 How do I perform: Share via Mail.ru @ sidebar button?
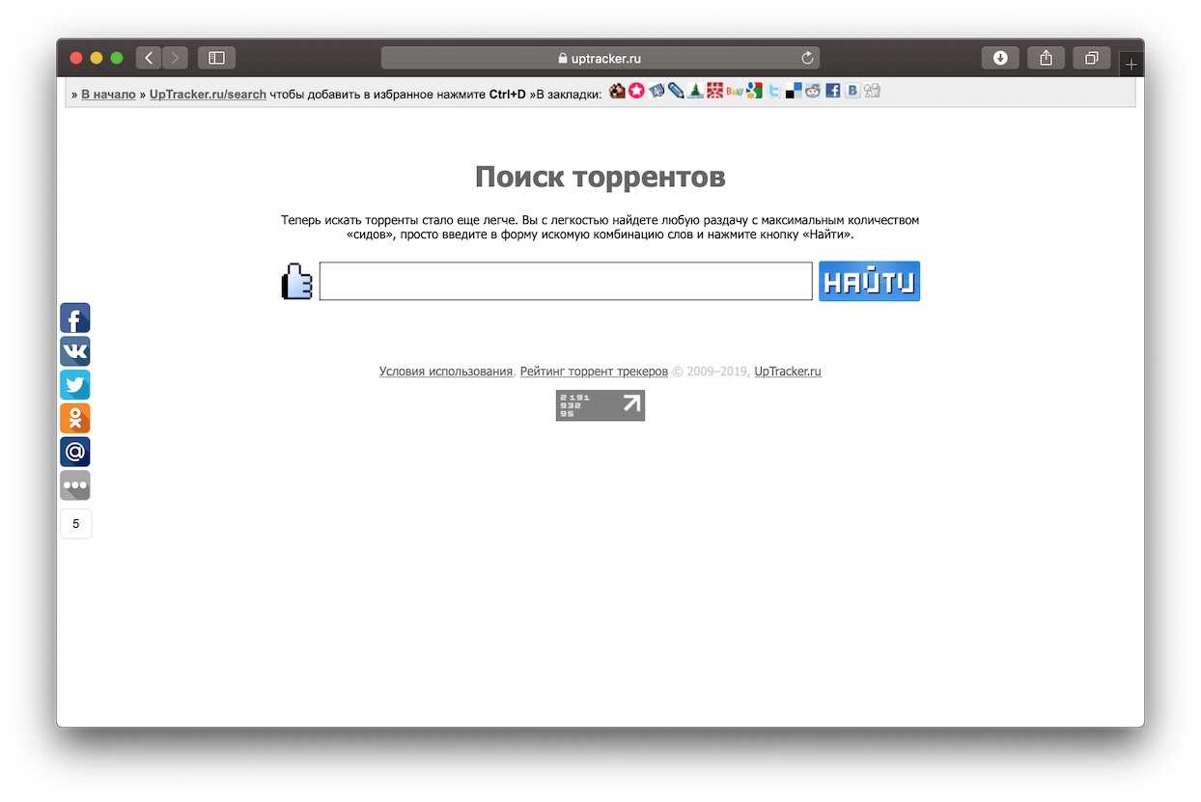(x=75, y=452)
